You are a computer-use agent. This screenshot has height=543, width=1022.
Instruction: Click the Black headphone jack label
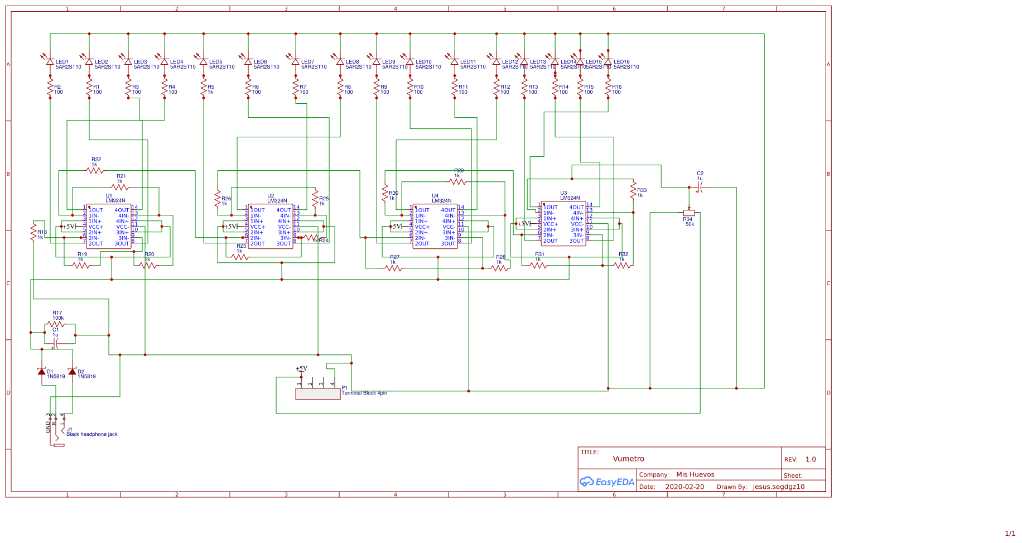[x=92, y=434]
